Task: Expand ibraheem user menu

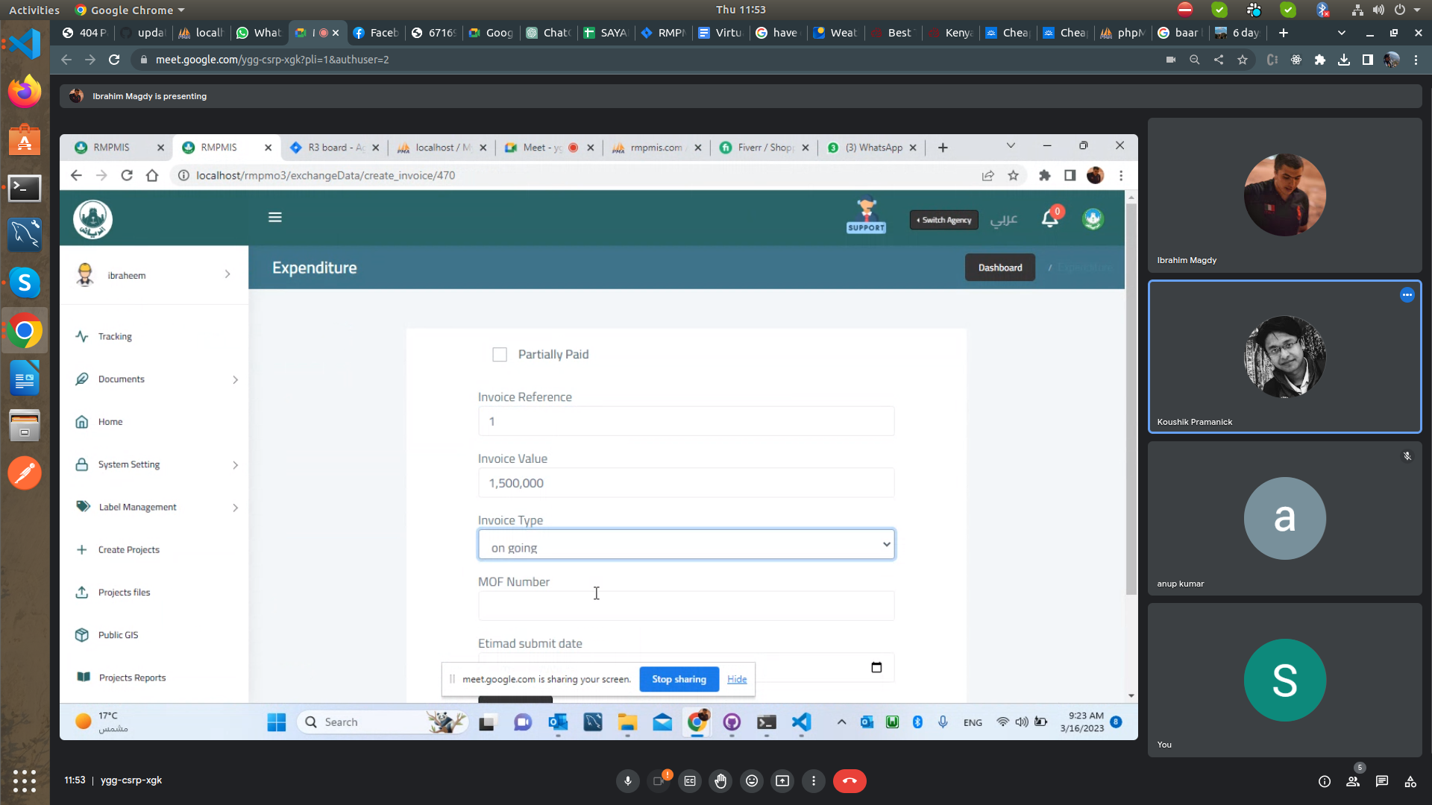Action: coord(154,275)
